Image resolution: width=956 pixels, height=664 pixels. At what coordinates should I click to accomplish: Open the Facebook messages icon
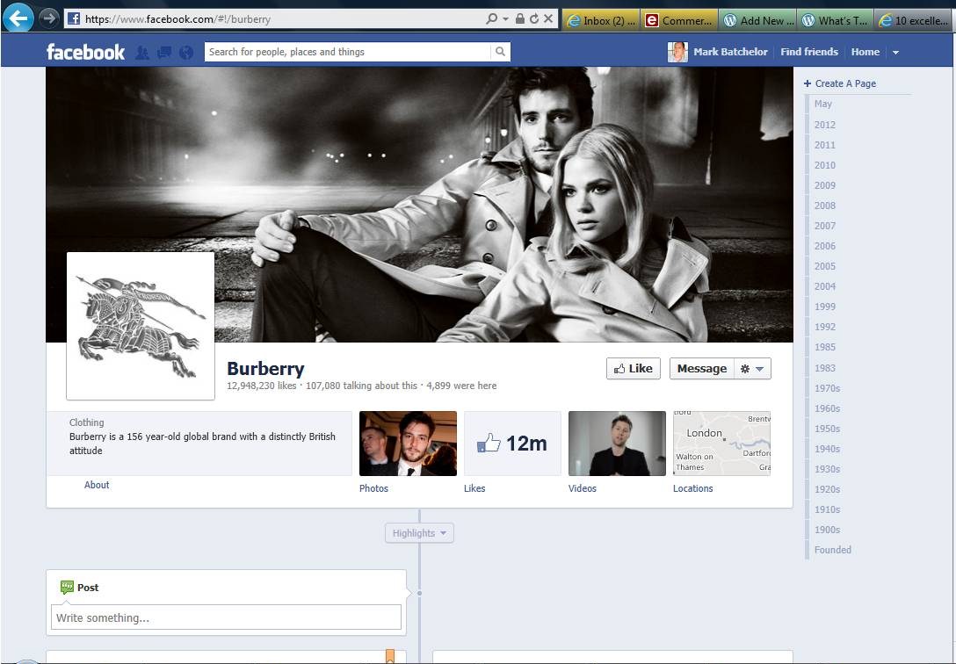164,53
